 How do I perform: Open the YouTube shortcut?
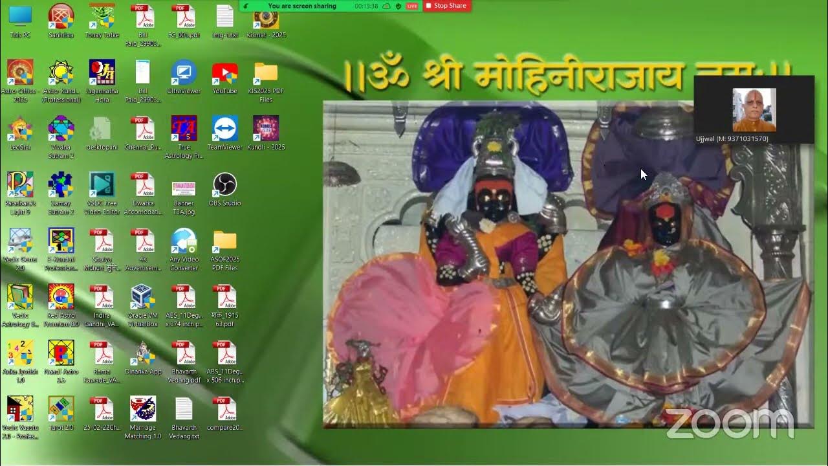pos(224,78)
